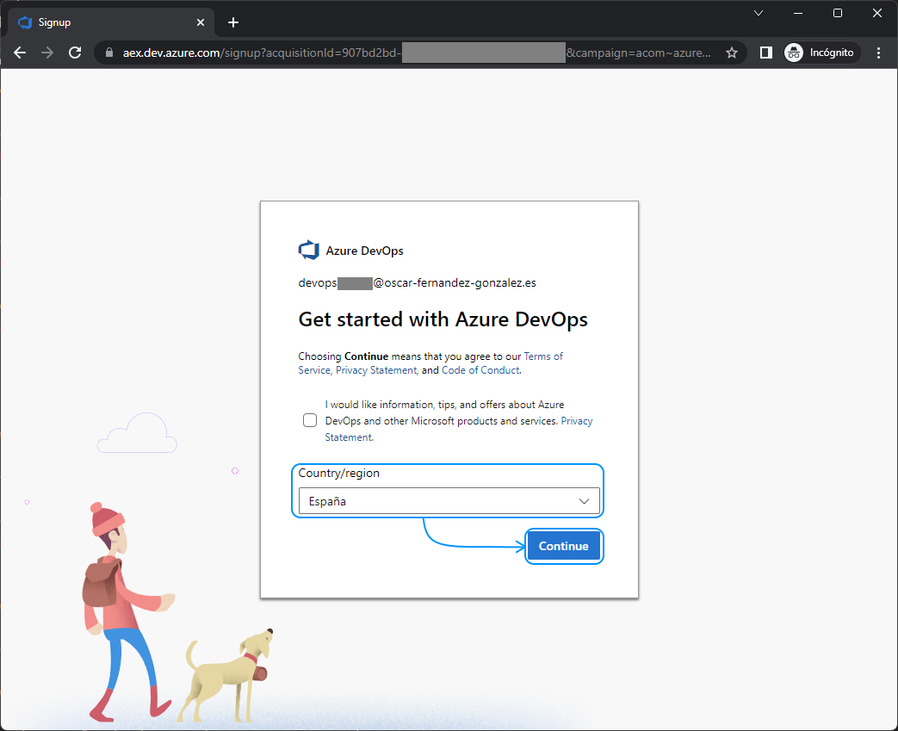Click the browser forward arrow
898x731 pixels.
[x=47, y=53]
